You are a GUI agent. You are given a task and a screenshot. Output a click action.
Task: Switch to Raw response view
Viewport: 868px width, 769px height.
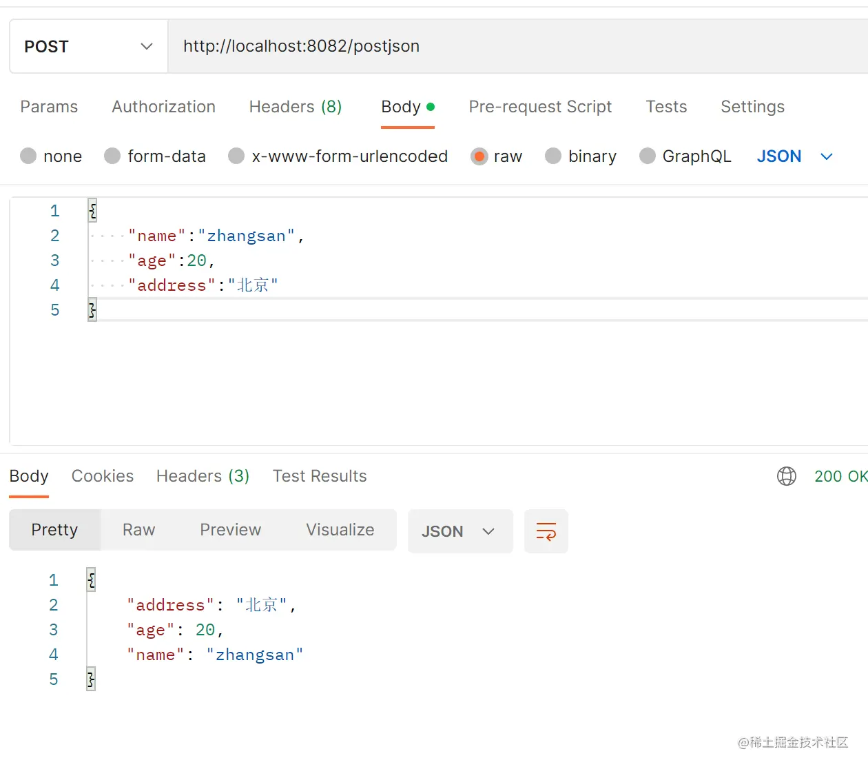(138, 530)
